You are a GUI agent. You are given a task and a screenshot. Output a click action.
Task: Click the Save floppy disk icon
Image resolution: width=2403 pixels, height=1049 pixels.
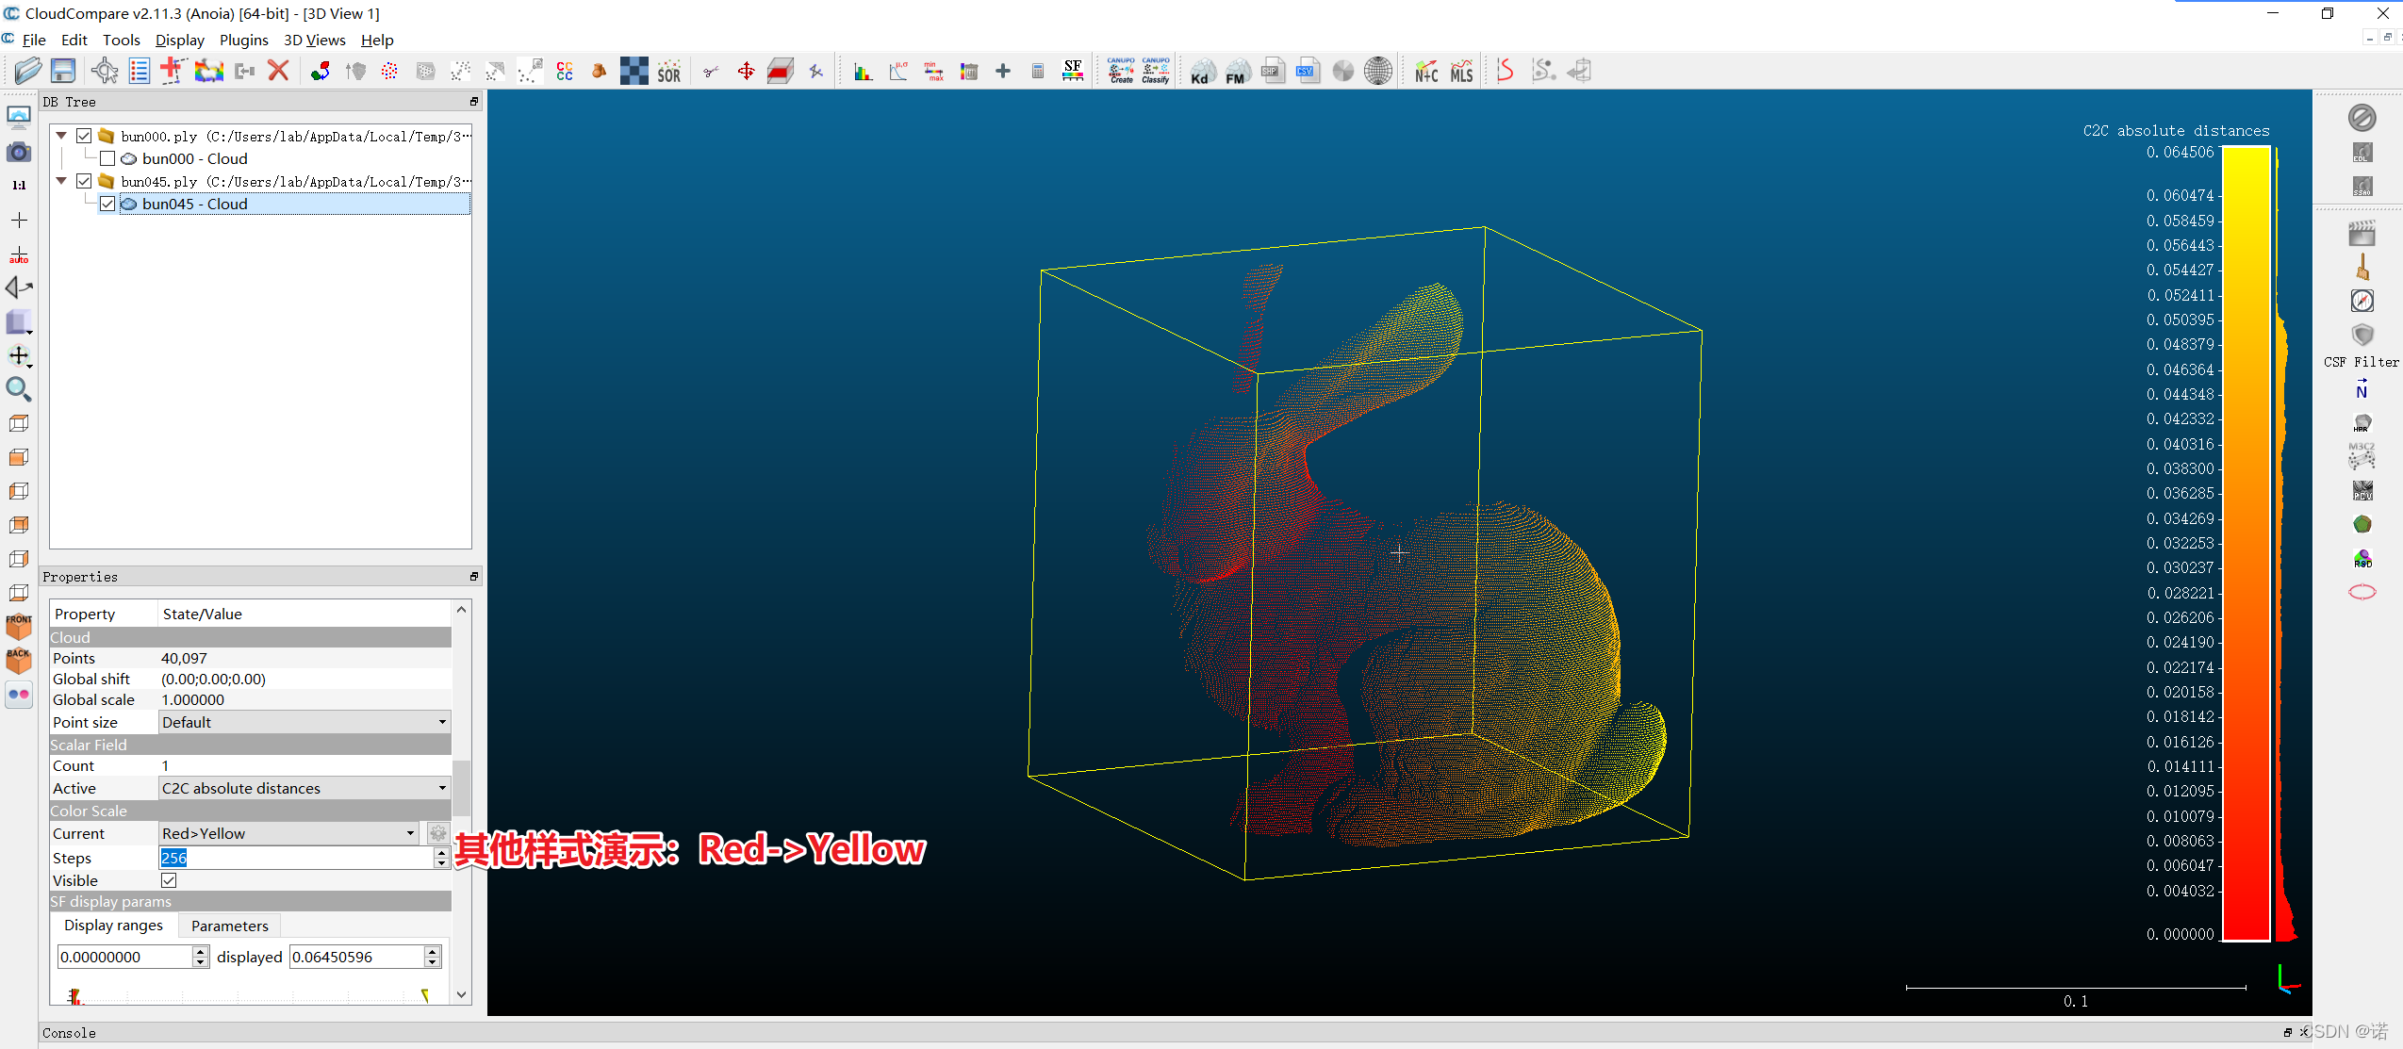(x=63, y=71)
